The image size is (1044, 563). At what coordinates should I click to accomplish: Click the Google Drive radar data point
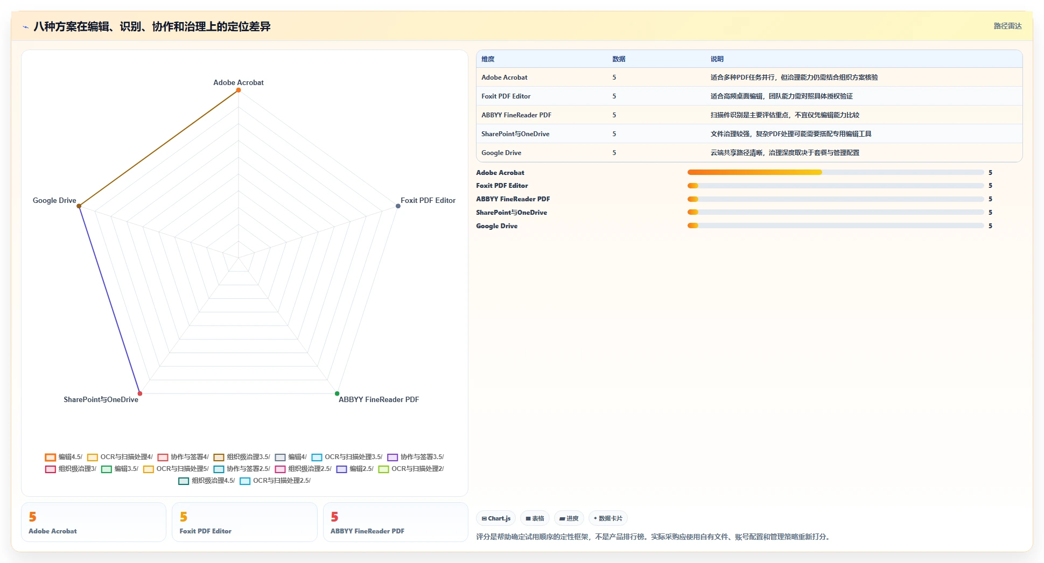tap(79, 206)
